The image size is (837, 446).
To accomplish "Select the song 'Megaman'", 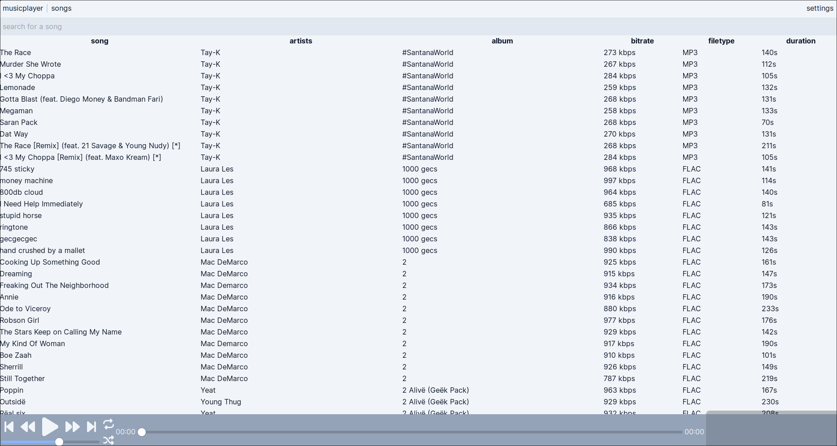I will click(17, 111).
